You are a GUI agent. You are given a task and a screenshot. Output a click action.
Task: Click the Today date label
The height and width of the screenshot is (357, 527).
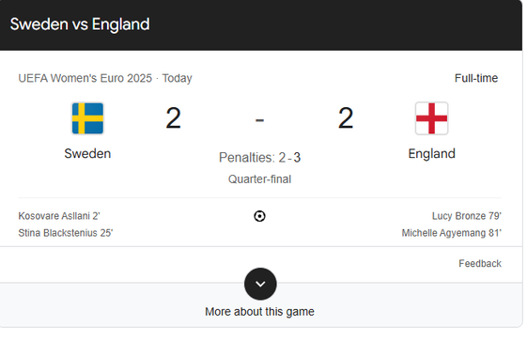pos(178,78)
